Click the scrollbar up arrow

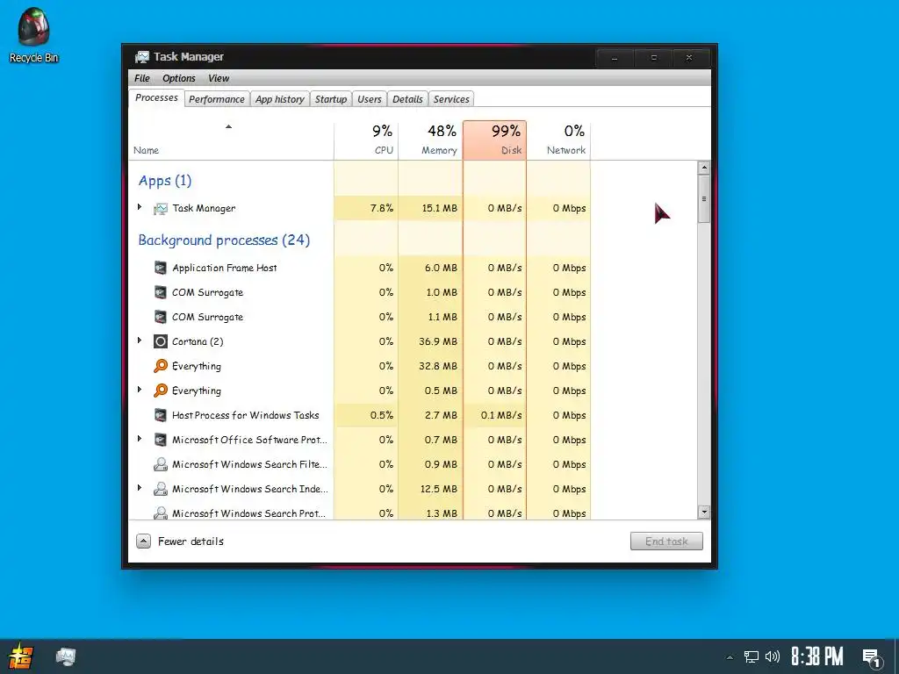(704, 168)
